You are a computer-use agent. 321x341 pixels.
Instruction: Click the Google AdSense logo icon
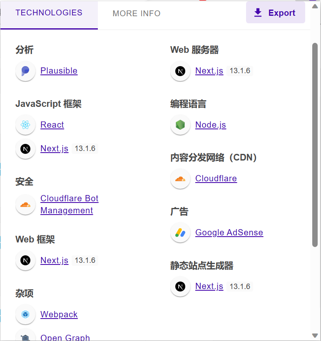pyautogui.click(x=180, y=233)
